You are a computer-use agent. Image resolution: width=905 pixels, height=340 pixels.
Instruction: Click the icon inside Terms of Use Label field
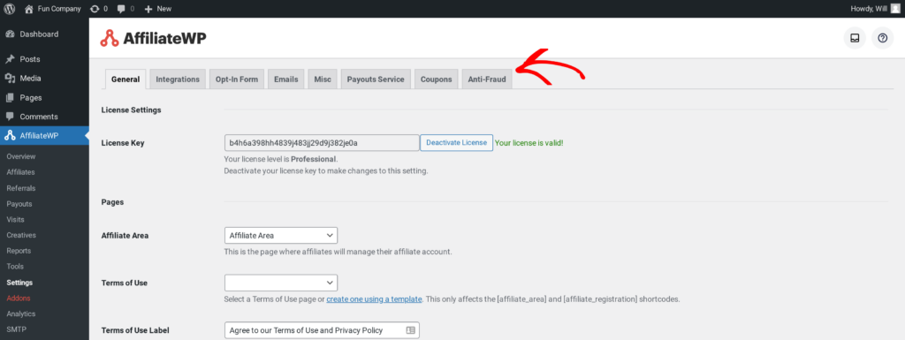410,330
